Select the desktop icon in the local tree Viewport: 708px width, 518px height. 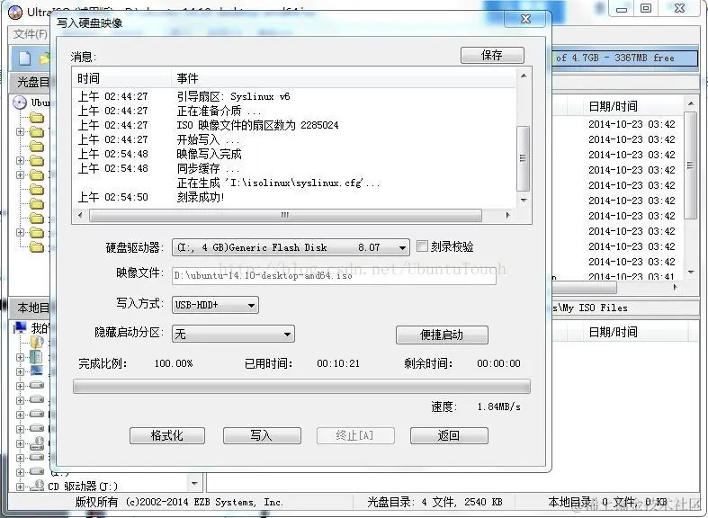tap(37, 371)
